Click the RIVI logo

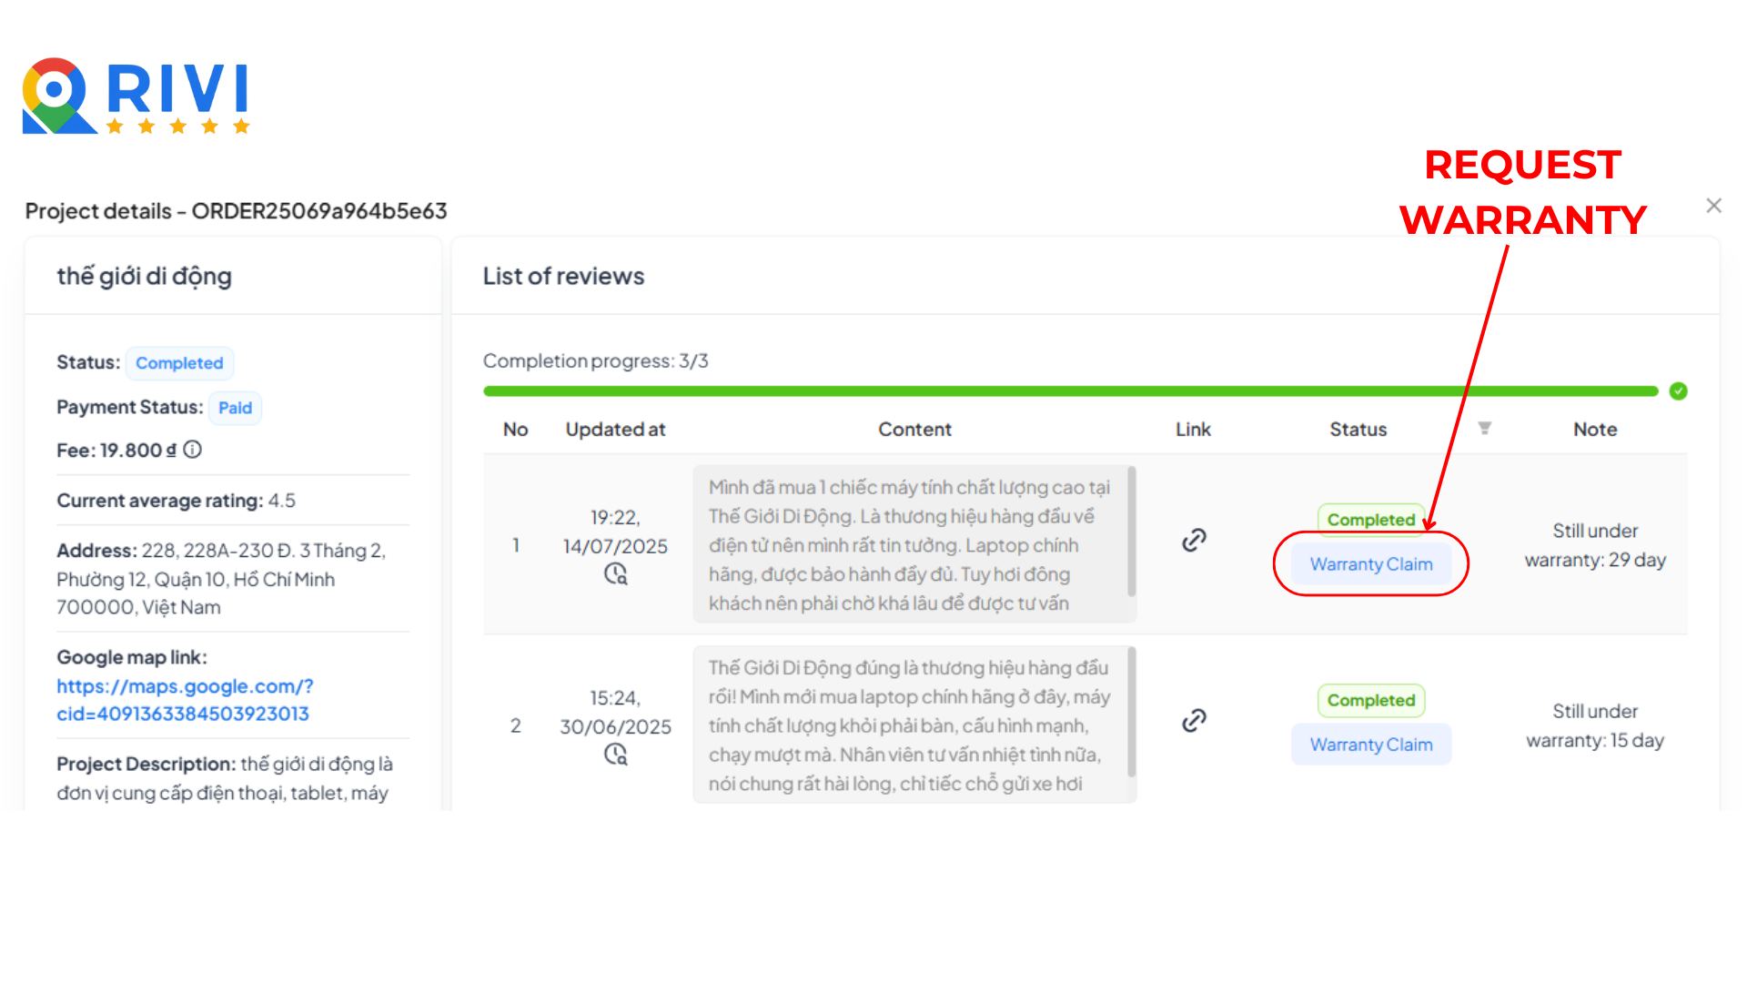(x=136, y=96)
